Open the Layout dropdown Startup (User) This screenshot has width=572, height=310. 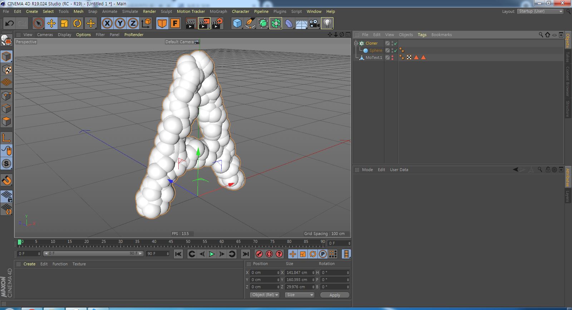tap(541, 11)
